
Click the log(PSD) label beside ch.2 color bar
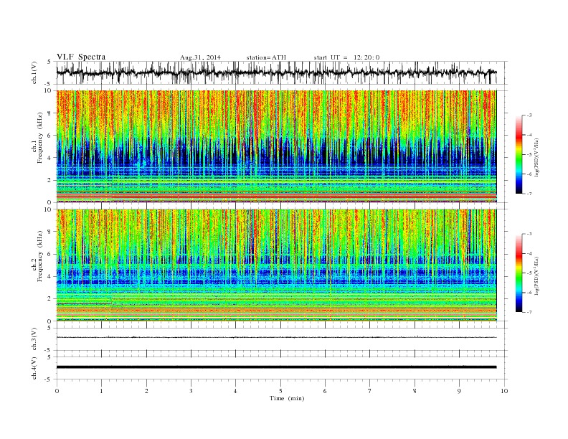coord(536,275)
